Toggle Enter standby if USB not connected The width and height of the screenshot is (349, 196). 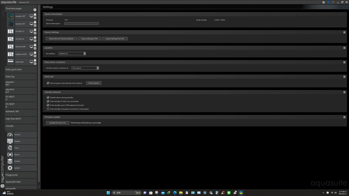coord(48,101)
